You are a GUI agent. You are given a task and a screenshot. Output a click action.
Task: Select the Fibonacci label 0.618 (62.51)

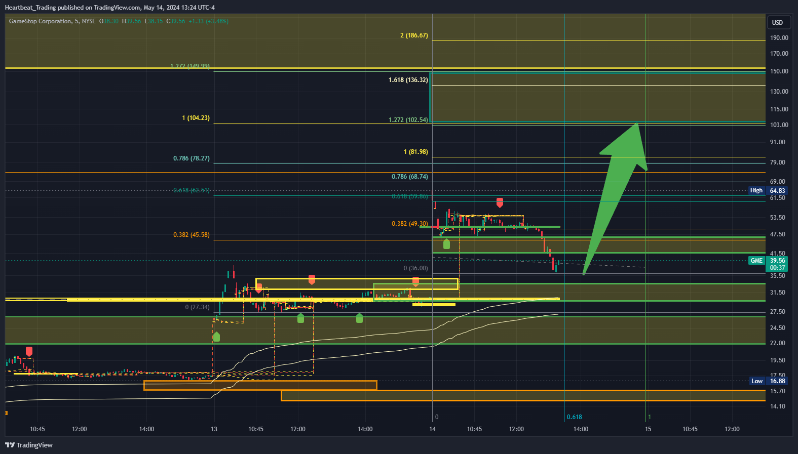tap(192, 190)
